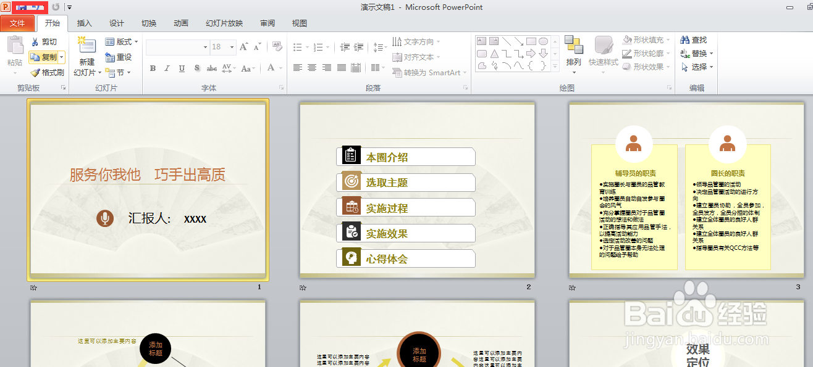Select the down arrow shape in the gallery
The height and width of the screenshot is (367, 813).
[x=543, y=54]
